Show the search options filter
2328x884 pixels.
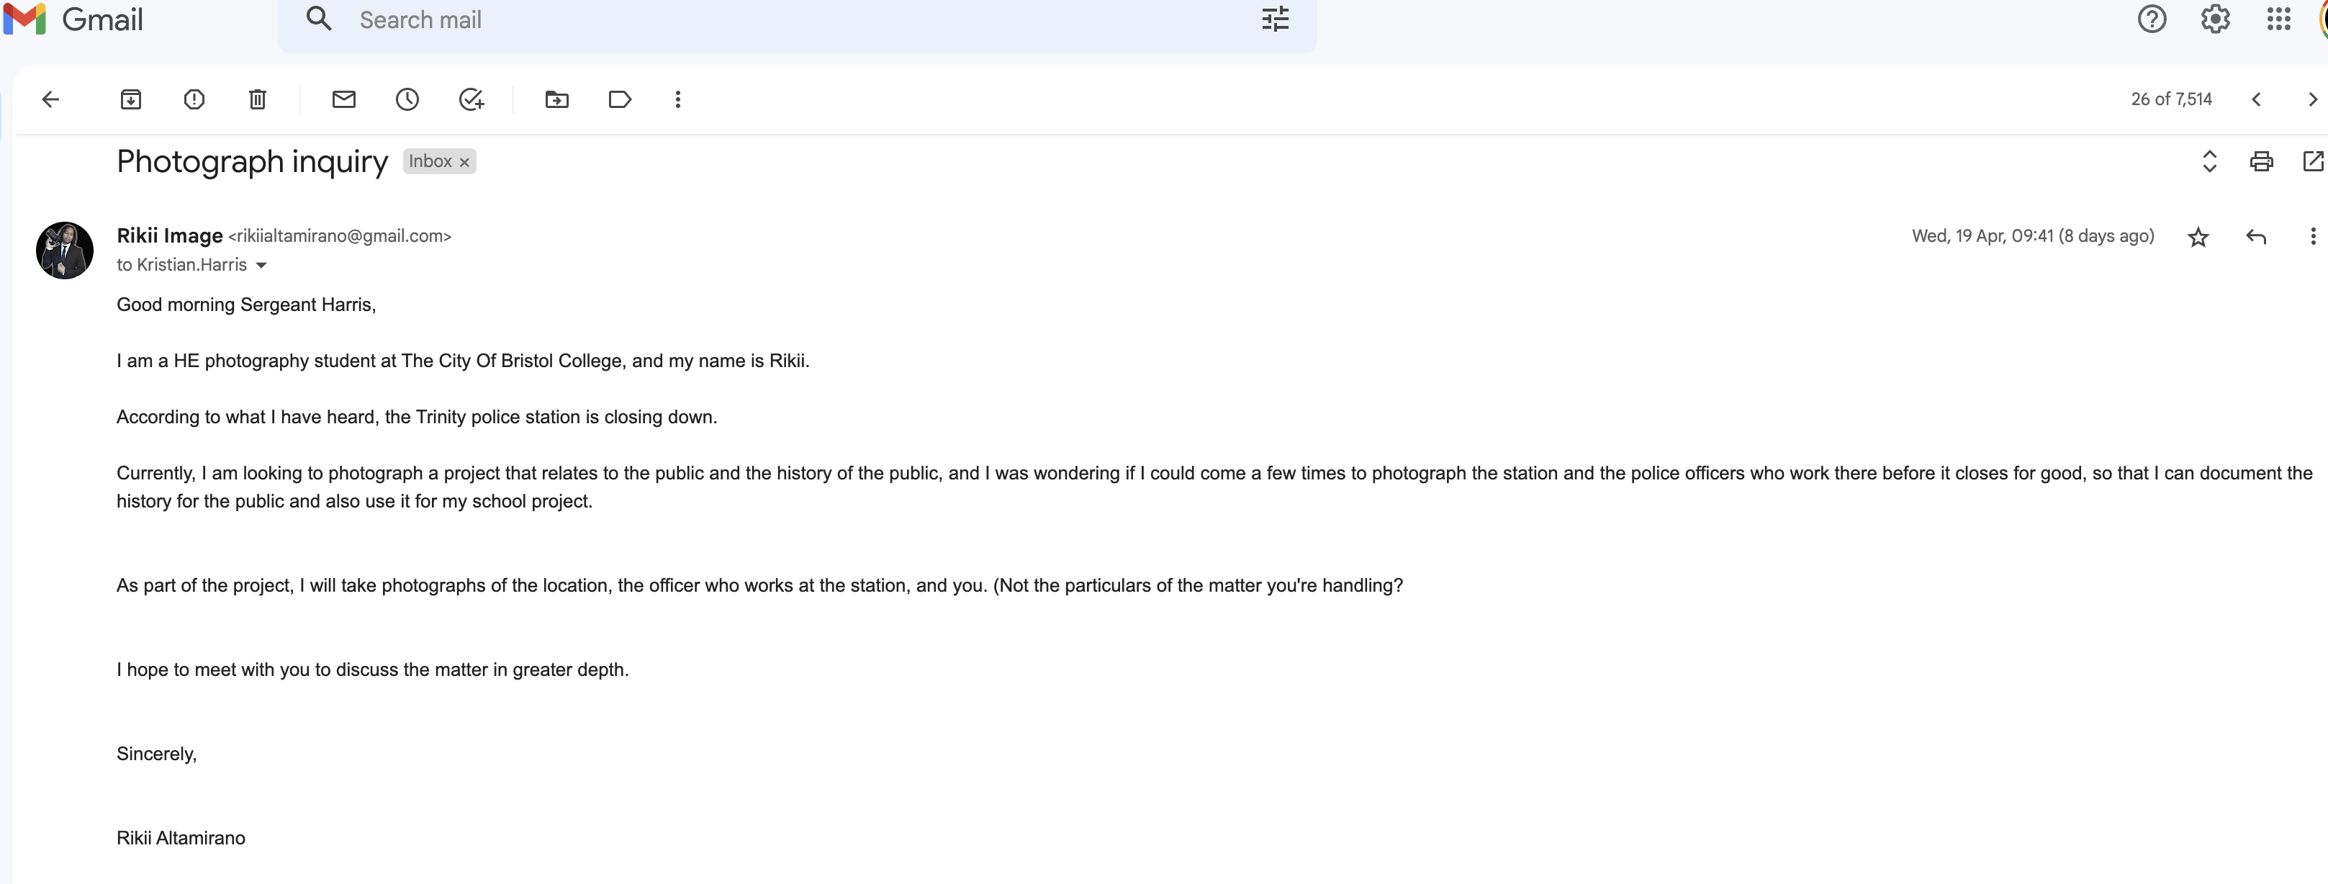[x=1275, y=19]
